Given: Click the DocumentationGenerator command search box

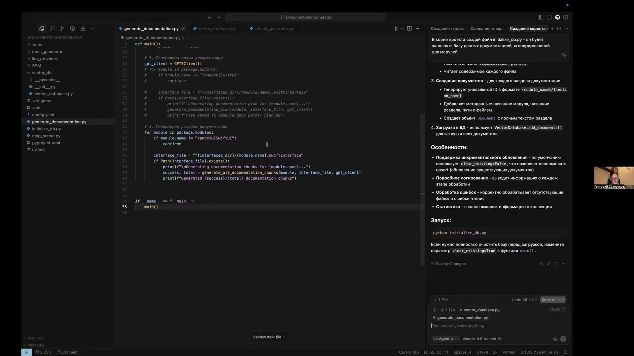Looking at the screenshot, I should tap(305, 17).
